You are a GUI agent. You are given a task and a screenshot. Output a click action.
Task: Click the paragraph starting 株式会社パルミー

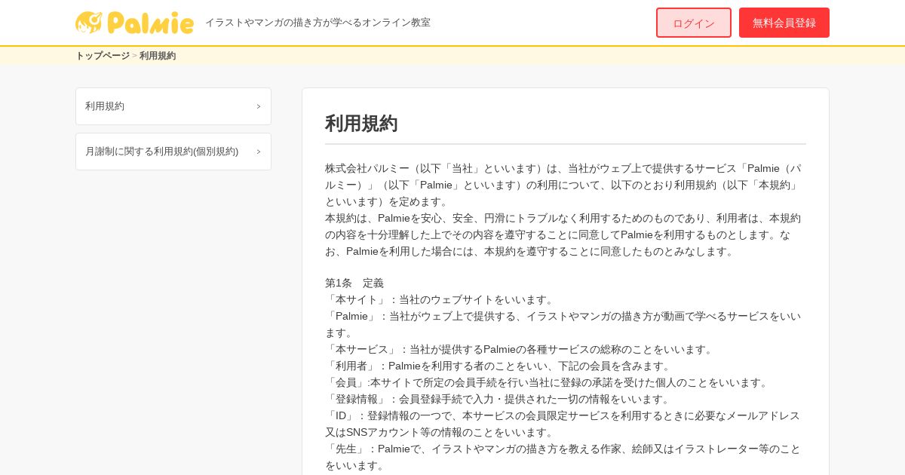(564, 185)
